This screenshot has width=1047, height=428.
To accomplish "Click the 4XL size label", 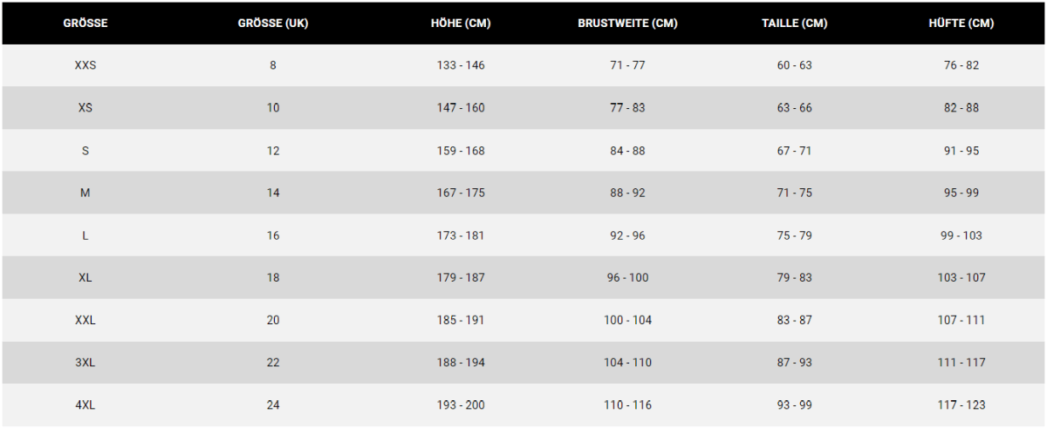I will [86, 404].
